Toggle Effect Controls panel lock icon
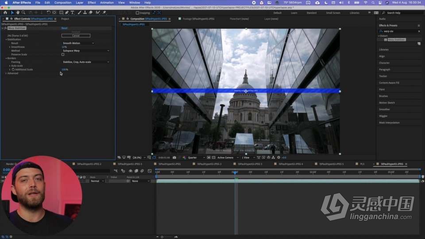Image resolution: width=425 pixels, height=239 pixels. pos(12,19)
